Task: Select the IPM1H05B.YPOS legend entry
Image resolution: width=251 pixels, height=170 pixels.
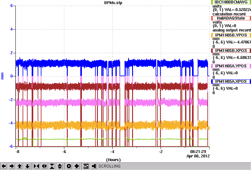Action: pyautogui.click(x=231, y=35)
